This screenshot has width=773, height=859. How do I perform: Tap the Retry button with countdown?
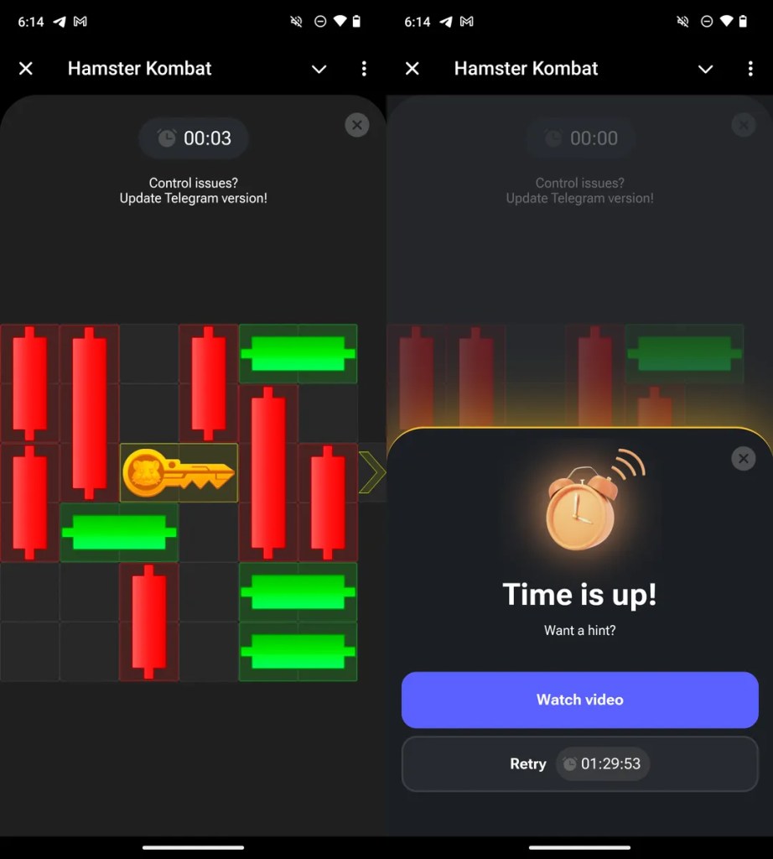click(x=580, y=763)
